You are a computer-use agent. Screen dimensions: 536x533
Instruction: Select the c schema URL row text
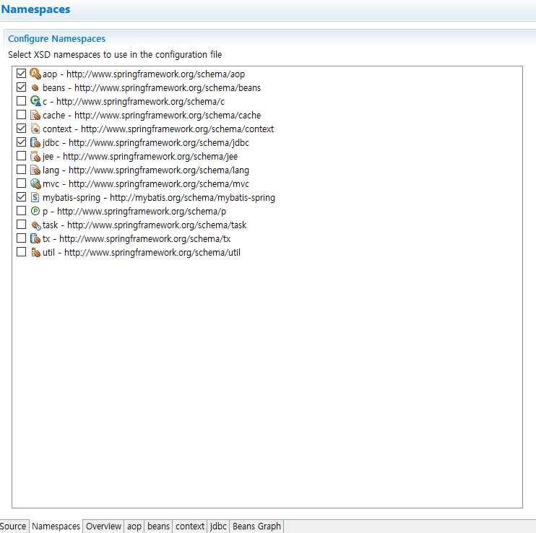click(134, 102)
